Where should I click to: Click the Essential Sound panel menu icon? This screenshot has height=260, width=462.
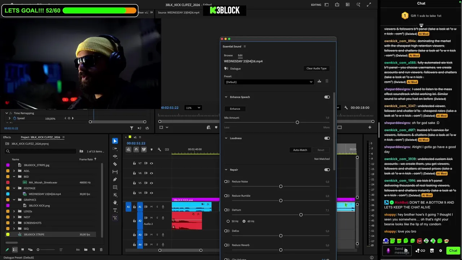[x=244, y=46]
